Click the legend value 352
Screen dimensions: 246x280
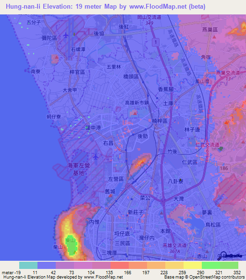(237, 273)
